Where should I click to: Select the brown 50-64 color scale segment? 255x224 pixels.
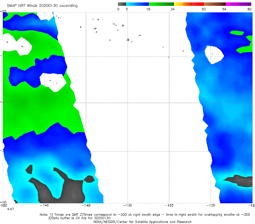pyautogui.click(x=215, y=4)
